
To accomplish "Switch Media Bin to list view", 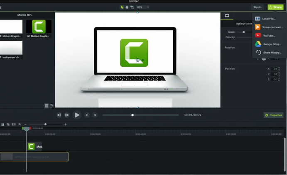I will (52, 106).
